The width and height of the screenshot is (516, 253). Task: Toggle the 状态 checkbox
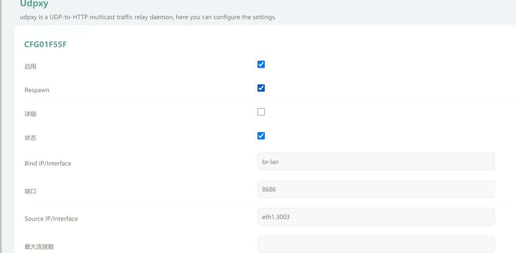(261, 136)
